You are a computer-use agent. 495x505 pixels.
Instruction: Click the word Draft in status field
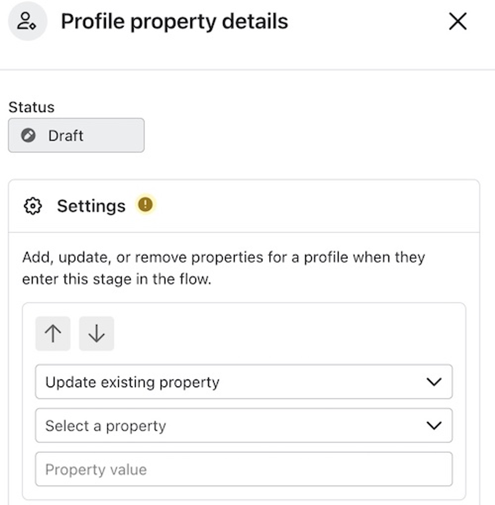[x=66, y=136]
